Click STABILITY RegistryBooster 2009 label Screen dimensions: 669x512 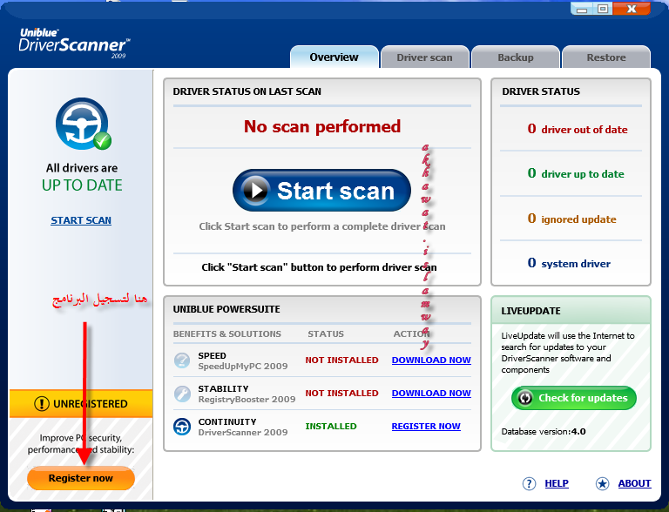(x=247, y=394)
